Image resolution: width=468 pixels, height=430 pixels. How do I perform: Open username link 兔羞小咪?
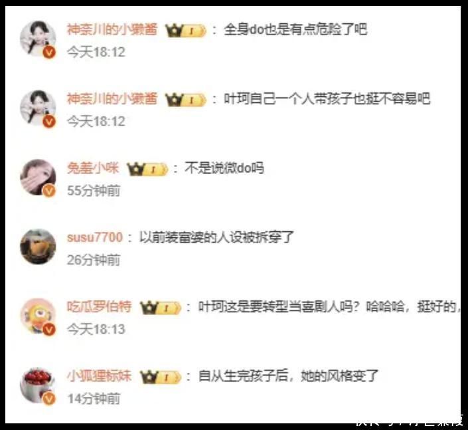[93, 168]
